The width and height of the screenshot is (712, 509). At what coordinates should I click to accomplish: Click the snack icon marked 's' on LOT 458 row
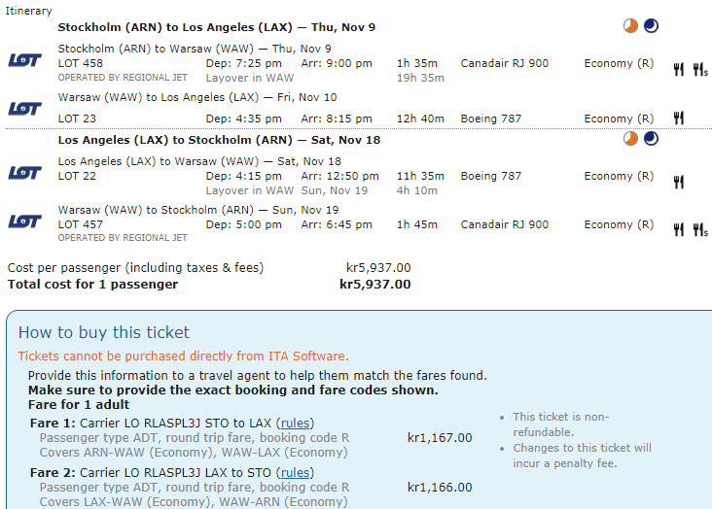pos(699,69)
